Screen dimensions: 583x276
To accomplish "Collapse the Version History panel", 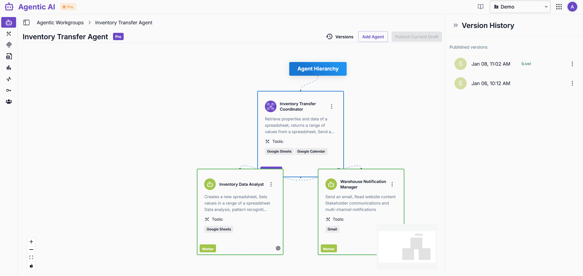I will pos(455,26).
